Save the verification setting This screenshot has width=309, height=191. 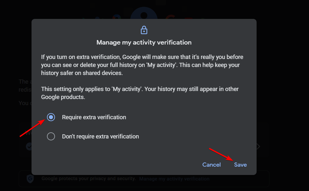[240, 165]
